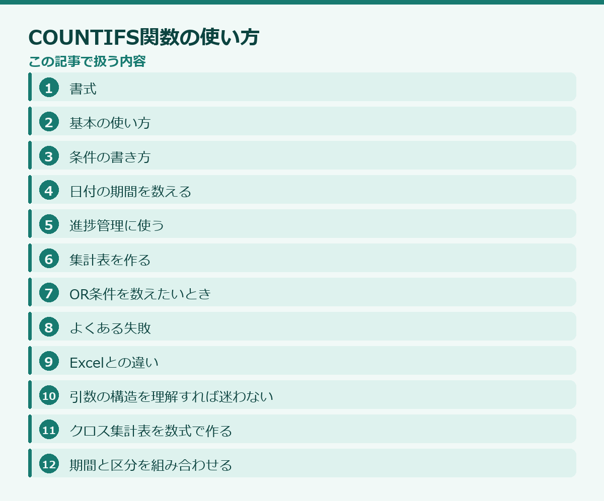The image size is (604, 501).
Task: Click the COUNTIFS関数の使い方 heading
Action: [x=144, y=38]
